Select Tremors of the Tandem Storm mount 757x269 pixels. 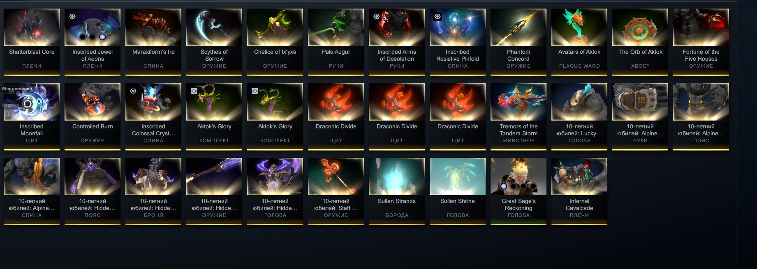[519, 116]
